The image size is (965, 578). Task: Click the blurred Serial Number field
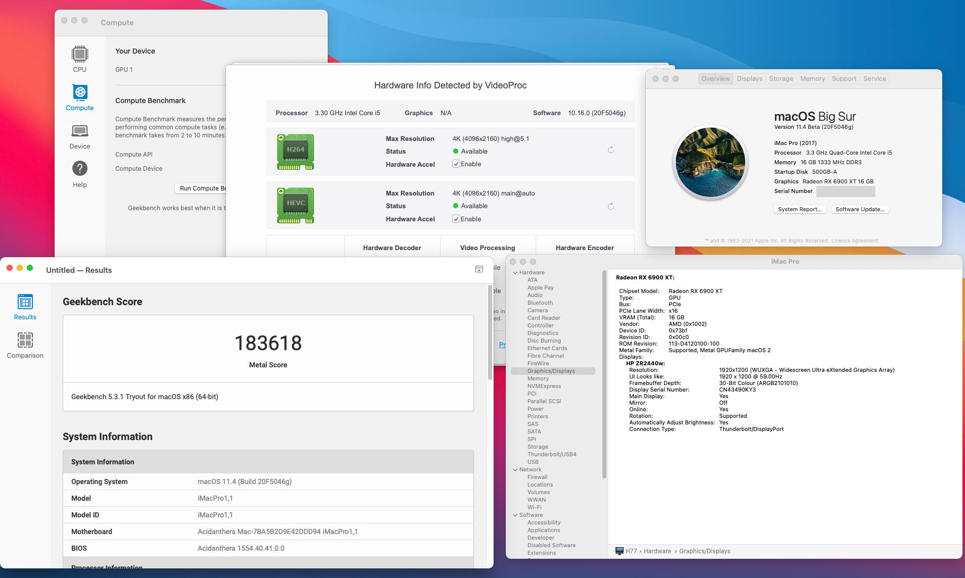846,191
